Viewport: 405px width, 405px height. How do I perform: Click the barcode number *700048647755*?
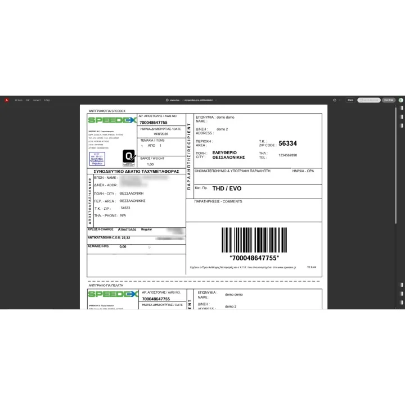point(254,258)
